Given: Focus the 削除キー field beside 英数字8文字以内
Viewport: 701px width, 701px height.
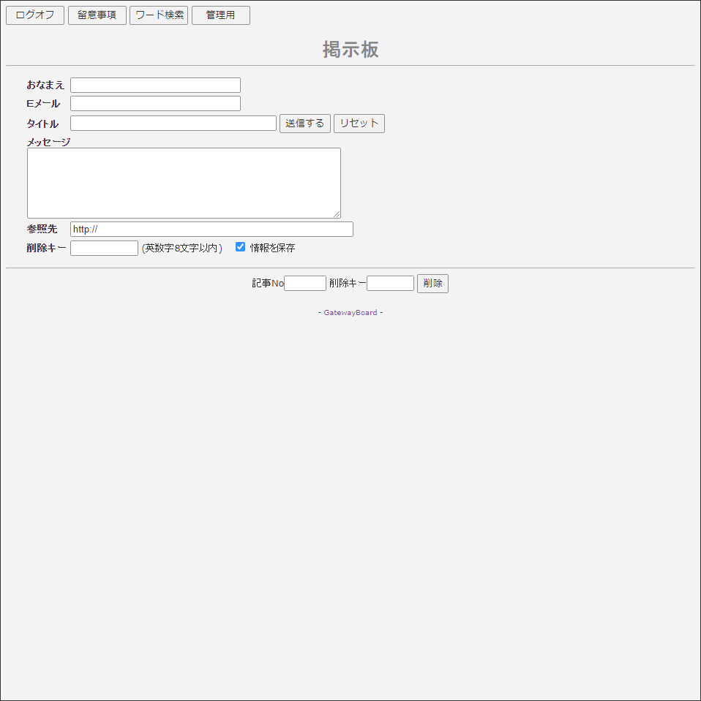Looking at the screenshot, I should 104,249.
